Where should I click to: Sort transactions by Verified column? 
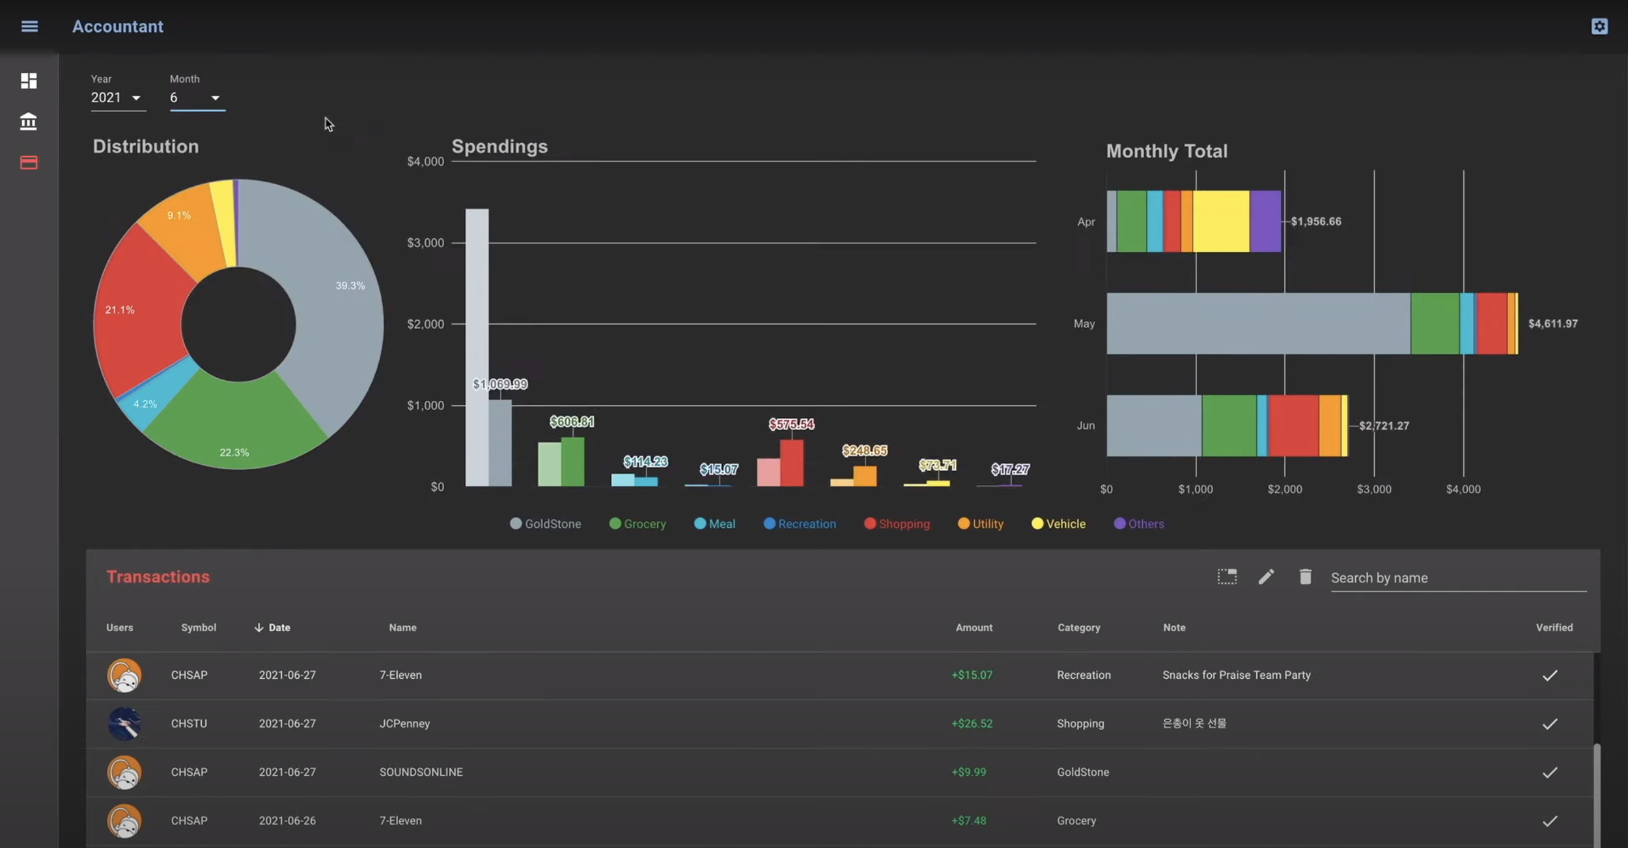(1554, 627)
